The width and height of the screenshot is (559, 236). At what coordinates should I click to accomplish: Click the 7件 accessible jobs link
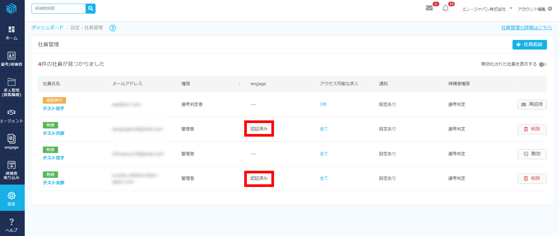(x=323, y=105)
